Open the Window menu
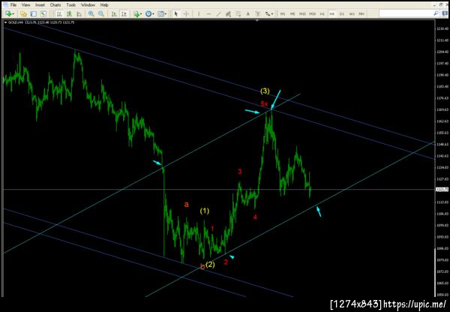The image size is (450, 312). pyautogui.click(x=88, y=5)
